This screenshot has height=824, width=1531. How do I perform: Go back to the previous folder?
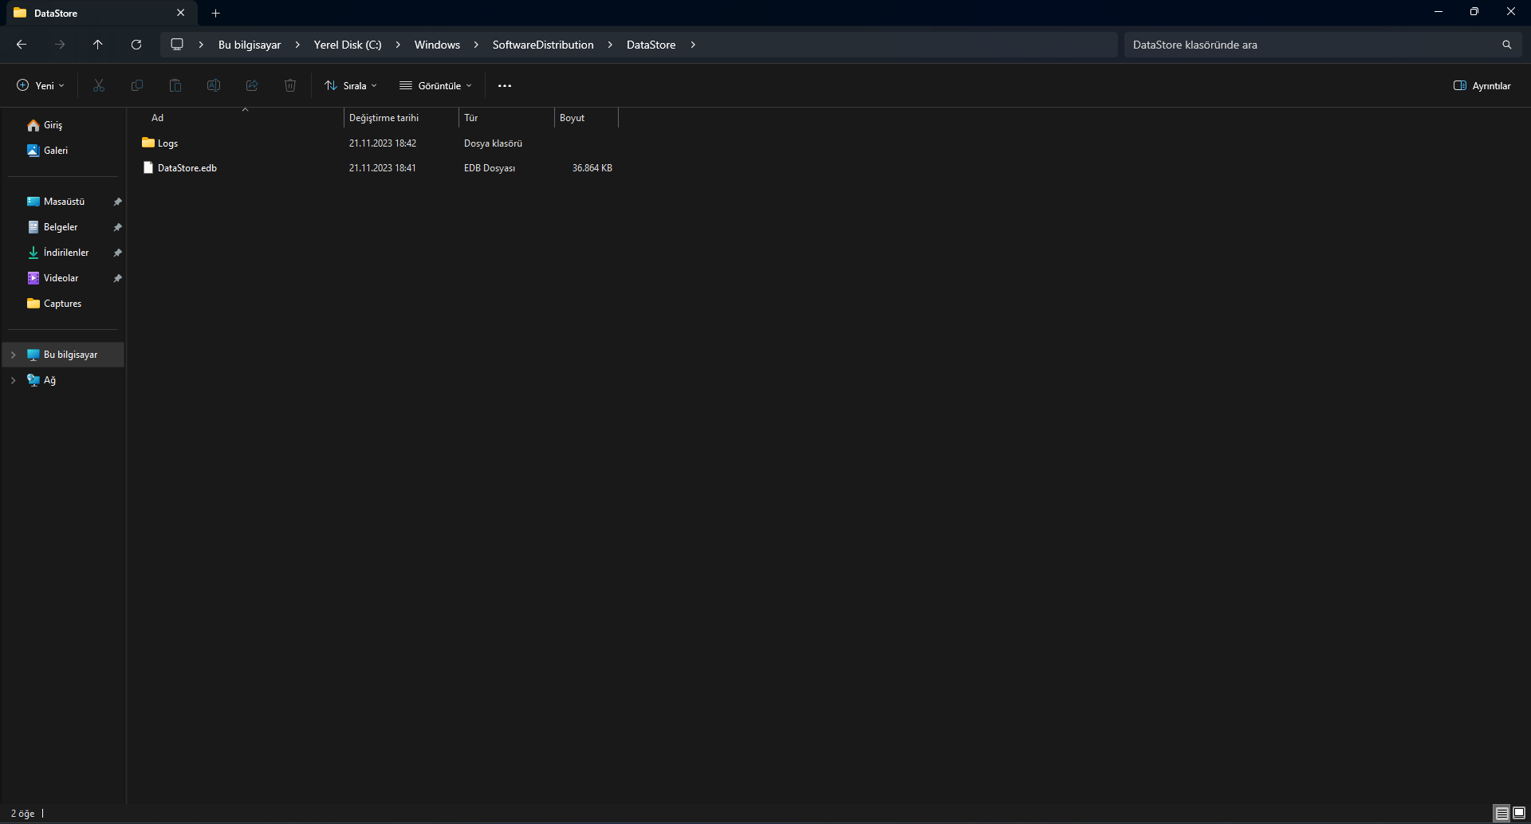pos(22,45)
